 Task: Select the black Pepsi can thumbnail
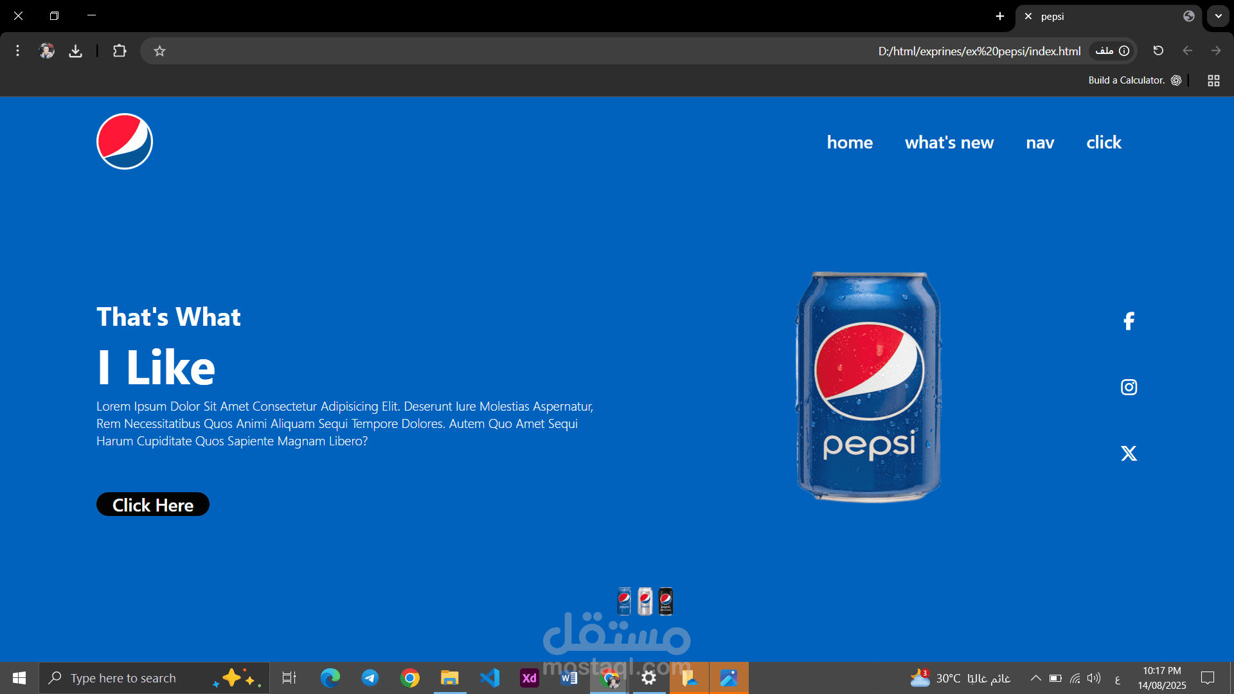point(666,601)
